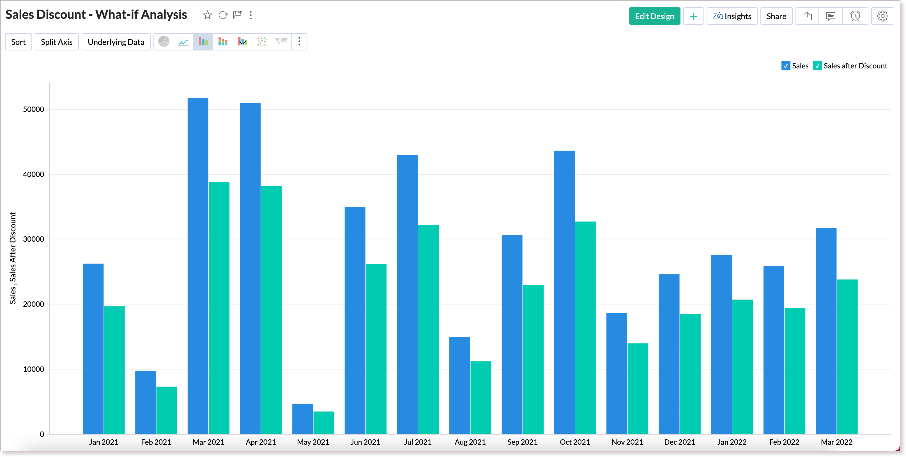This screenshot has height=457, width=906.
Task: Select the grouped bar chart toggle
Action: click(203, 42)
